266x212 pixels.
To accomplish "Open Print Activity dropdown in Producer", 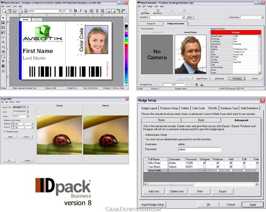I will pyautogui.click(x=263, y=17).
